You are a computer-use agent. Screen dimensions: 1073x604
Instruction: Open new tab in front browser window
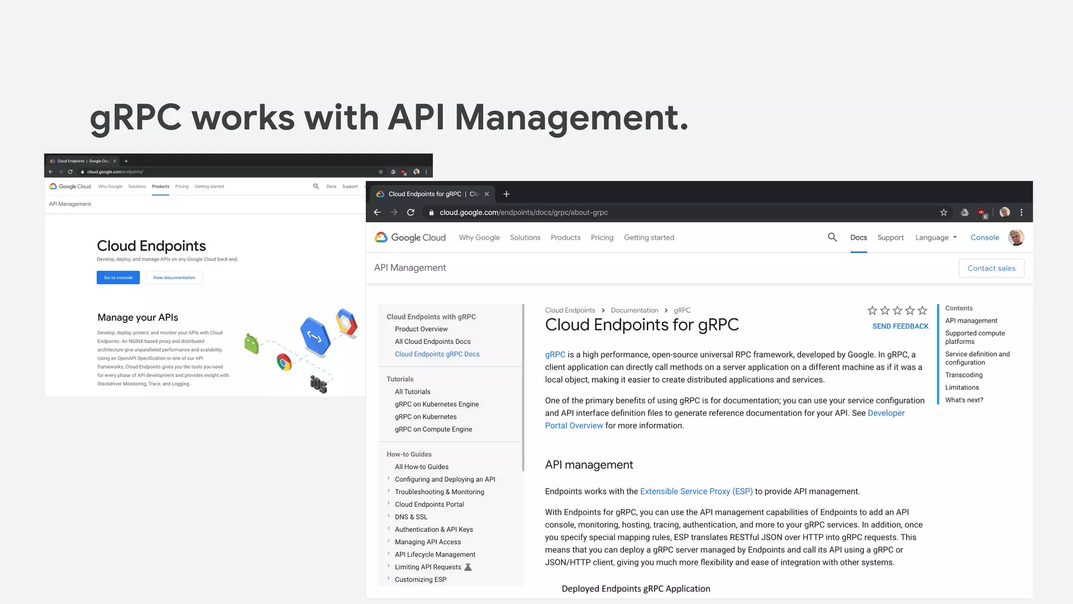(506, 194)
